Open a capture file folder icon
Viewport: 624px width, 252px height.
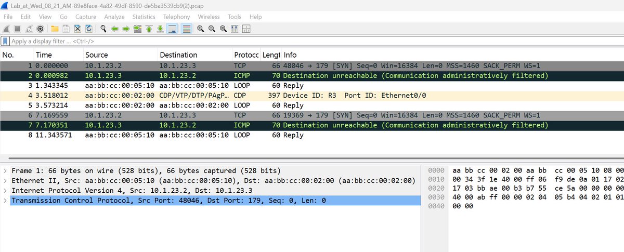tap(55, 28)
